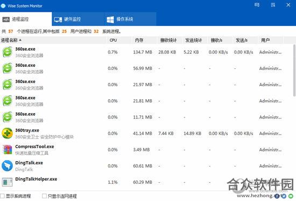Click the 28.08 KB received value
296x201 pixels.
[x=167, y=52]
